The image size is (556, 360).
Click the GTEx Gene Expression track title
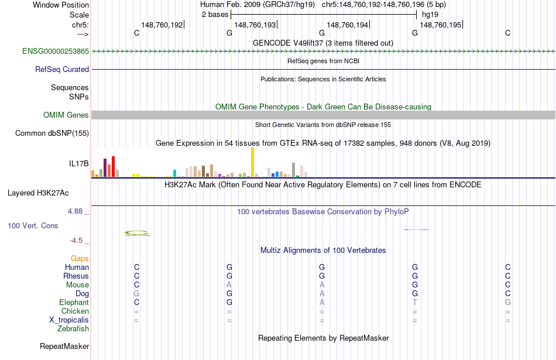coord(323,143)
